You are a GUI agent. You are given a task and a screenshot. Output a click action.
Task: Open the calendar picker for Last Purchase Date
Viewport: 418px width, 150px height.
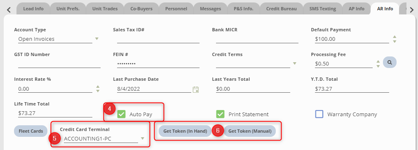pyautogui.click(x=196, y=89)
